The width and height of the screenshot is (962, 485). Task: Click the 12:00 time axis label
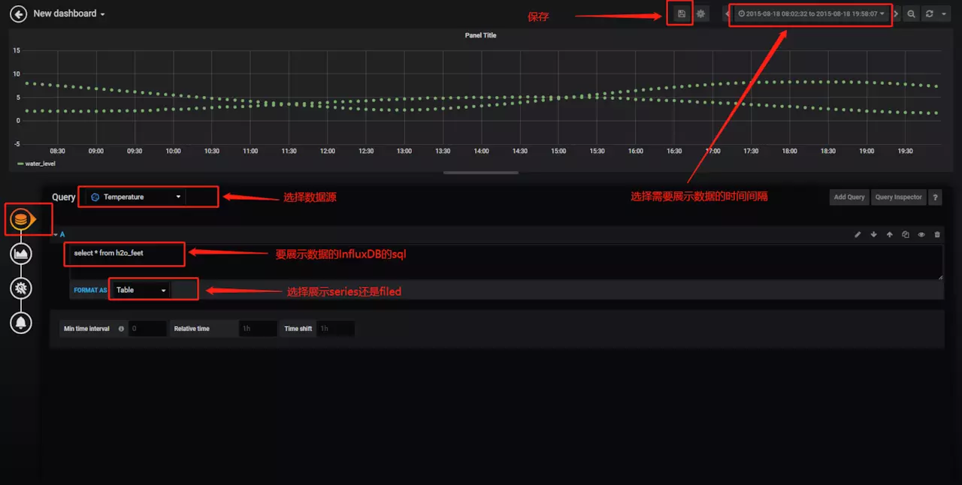(x=328, y=151)
